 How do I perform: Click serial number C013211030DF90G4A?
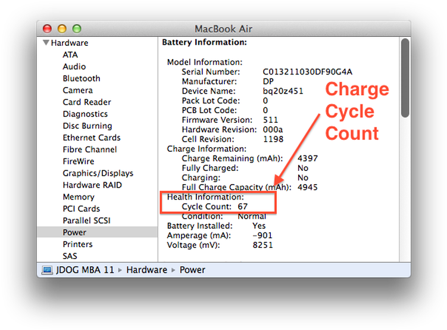307,71
